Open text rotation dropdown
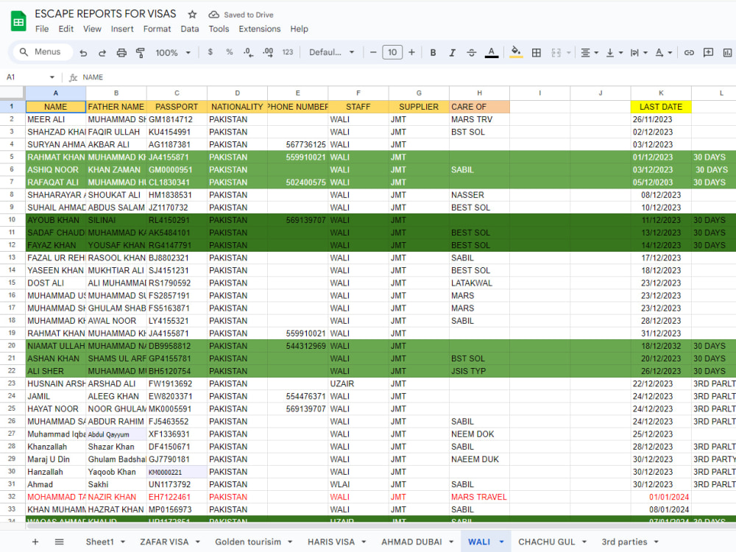 pos(664,52)
